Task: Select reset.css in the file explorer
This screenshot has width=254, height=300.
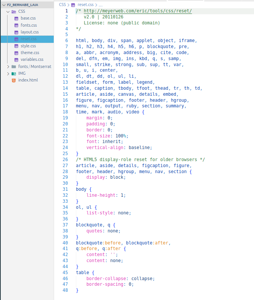Action: click(x=29, y=39)
